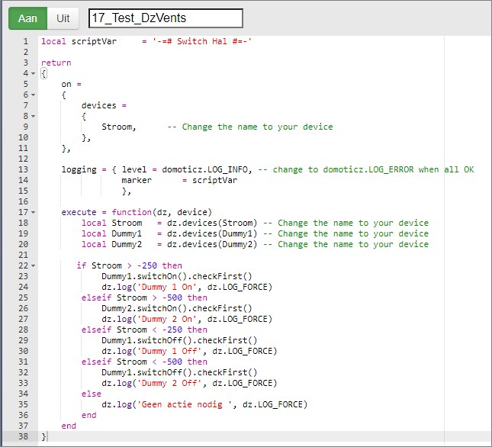Click 'devices =' on line 7
Screen dimensions: 492x447
(x=104, y=105)
